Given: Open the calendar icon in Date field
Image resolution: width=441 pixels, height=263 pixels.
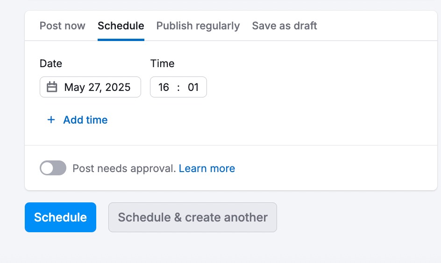Looking at the screenshot, I should (x=52, y=87).
